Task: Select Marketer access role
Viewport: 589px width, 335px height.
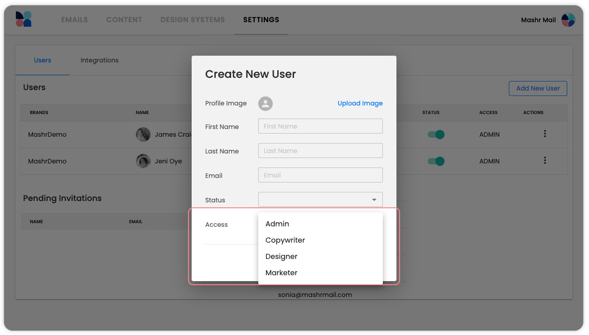Action: click(x=281, y=273)
